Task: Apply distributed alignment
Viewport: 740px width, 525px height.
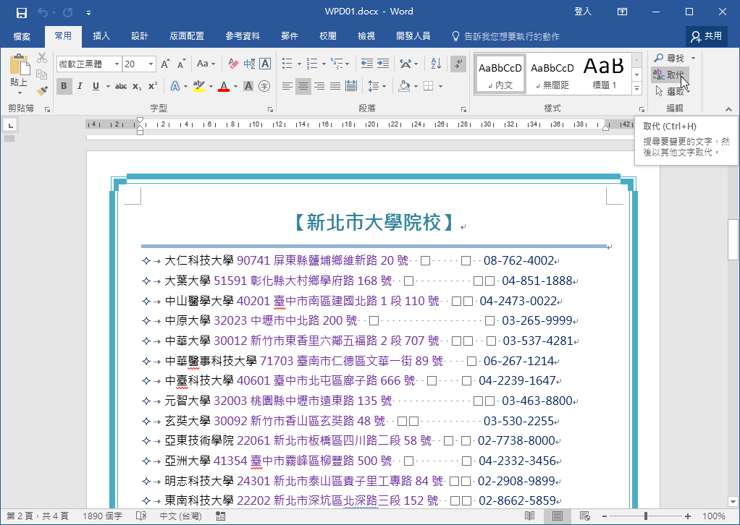Action: [351, 86]
